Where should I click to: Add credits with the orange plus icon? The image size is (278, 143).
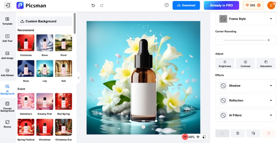pyautogui.click(x=259, y=5)
